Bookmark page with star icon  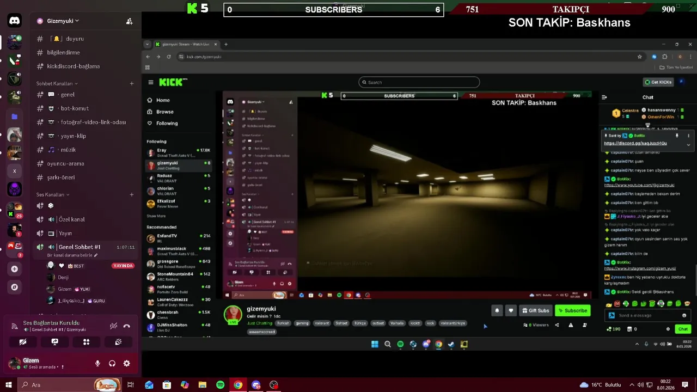pyautogui.click(x=640, y=57)
